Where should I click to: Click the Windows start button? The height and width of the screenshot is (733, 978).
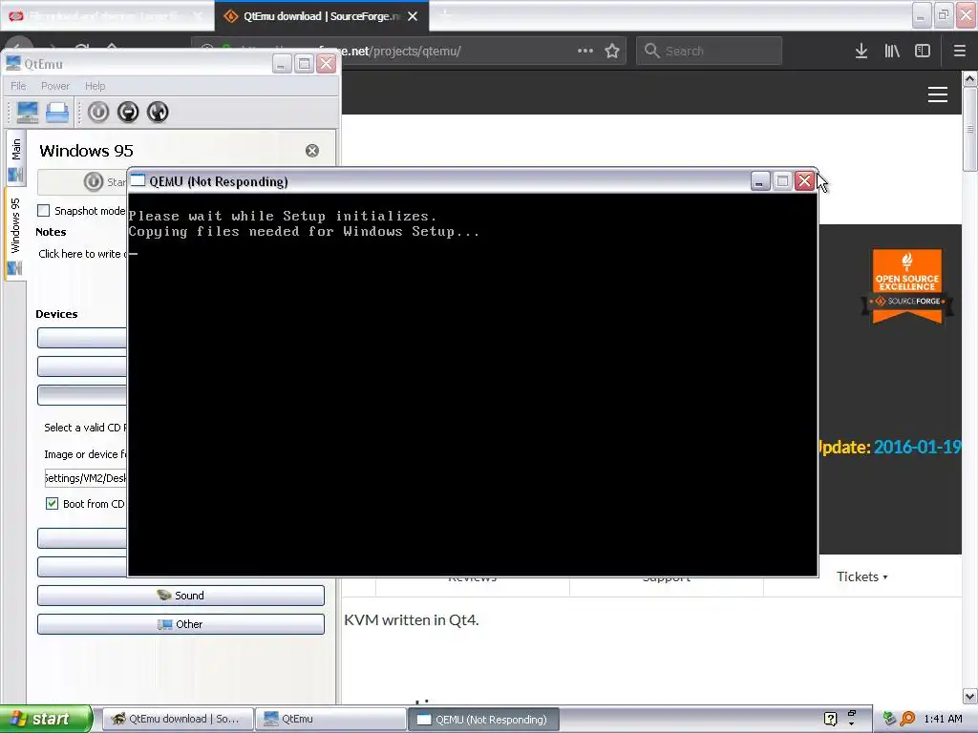click(x=46, y=720)
